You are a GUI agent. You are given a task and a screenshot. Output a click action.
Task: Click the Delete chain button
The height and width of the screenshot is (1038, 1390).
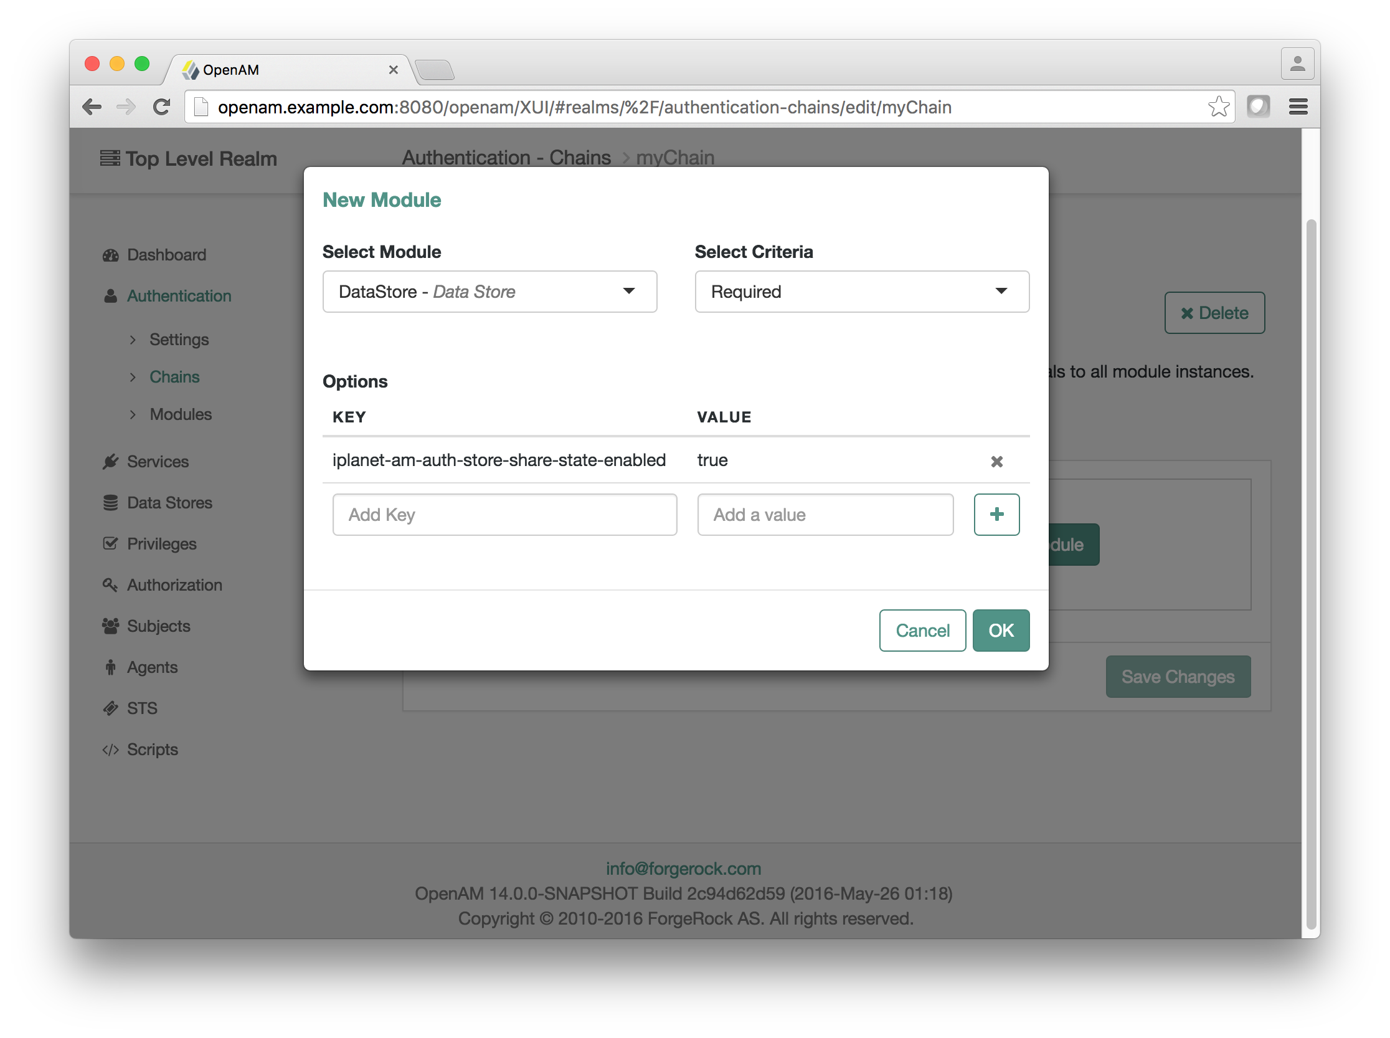[1214, 313]
